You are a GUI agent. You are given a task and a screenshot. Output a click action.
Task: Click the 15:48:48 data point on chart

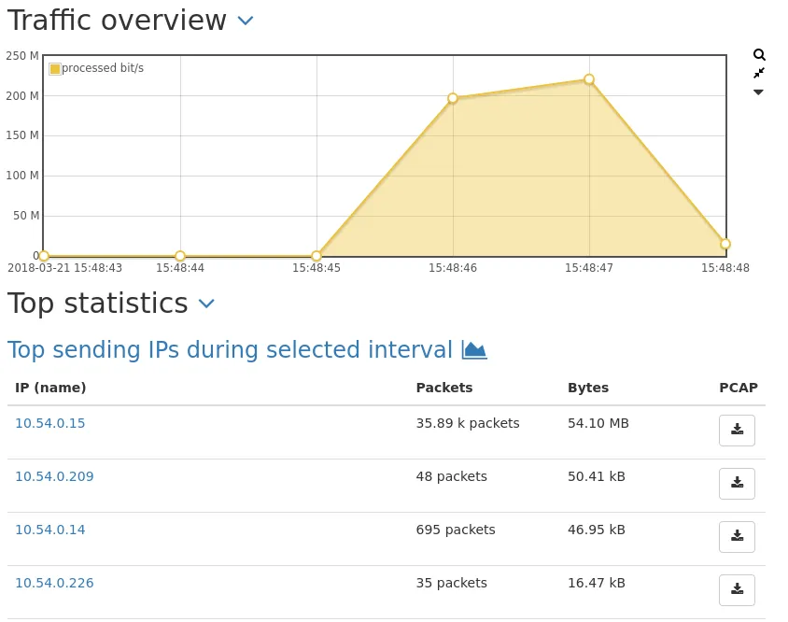[x=725, y=244]
